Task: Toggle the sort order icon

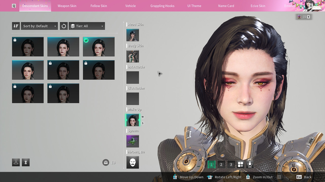Action: pos(16,26)
